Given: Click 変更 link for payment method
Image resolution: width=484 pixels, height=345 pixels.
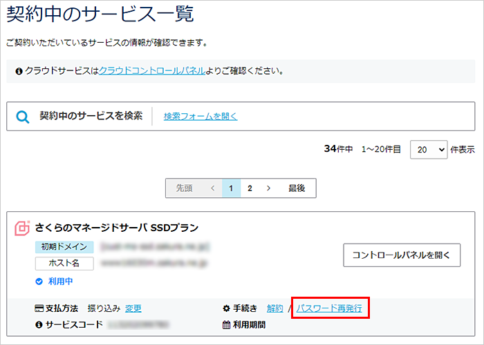Looking at the screenshot, I should pos(133,308).
